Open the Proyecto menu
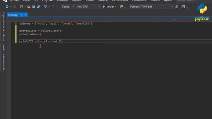Viewport: 212px width, 119px height. pyautogui.click(x=47, y=1)
